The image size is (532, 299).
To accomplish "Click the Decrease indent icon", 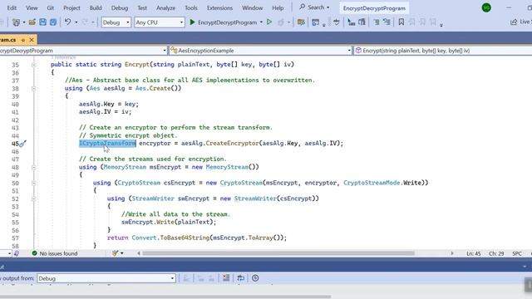I will coord(377,22).
